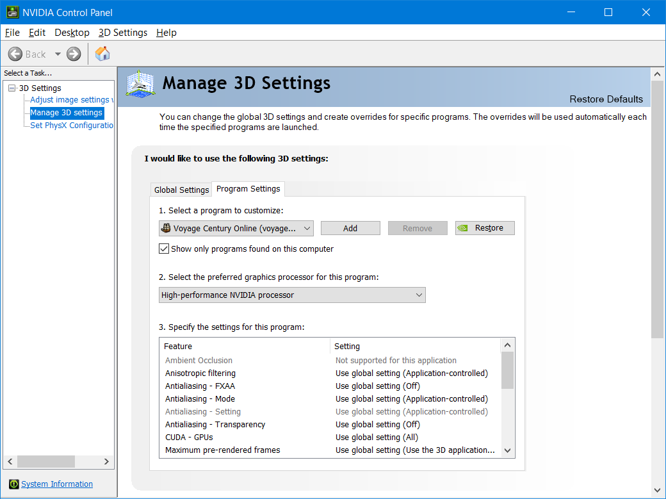Click the Manage 3D Settings header icon
The image size is (666, 499).
pos(140,83)
